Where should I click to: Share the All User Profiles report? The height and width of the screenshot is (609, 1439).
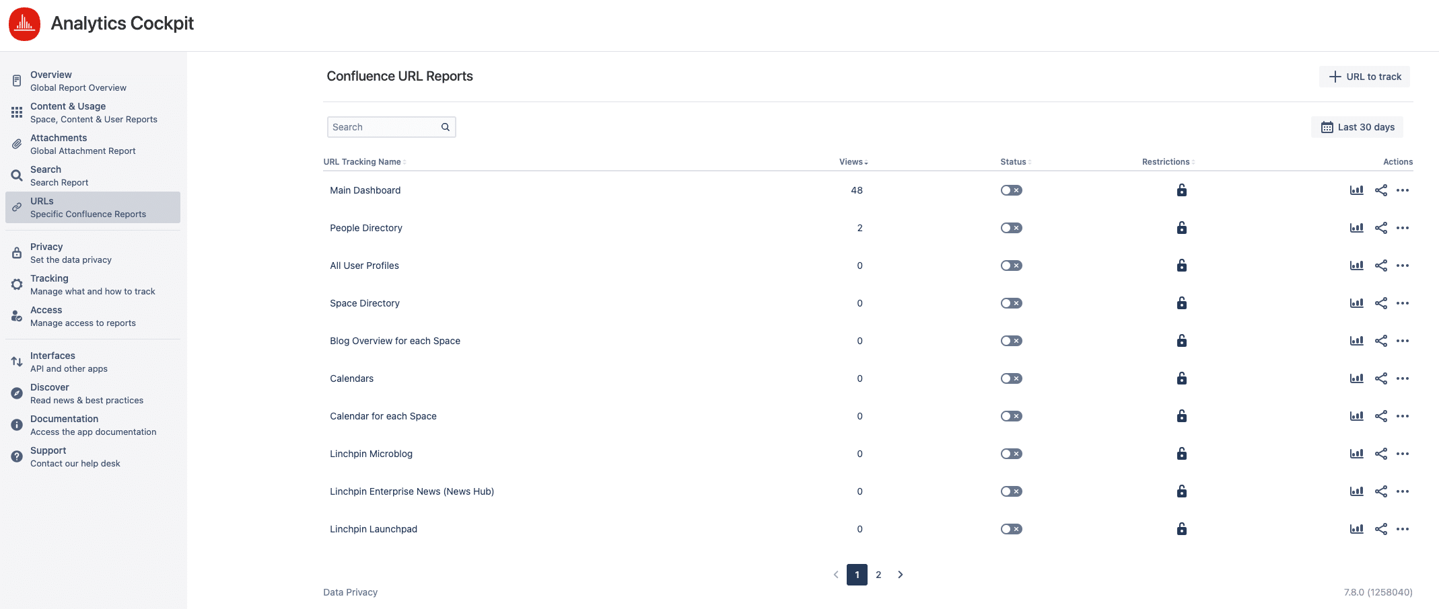click(x=1381, y=266)
